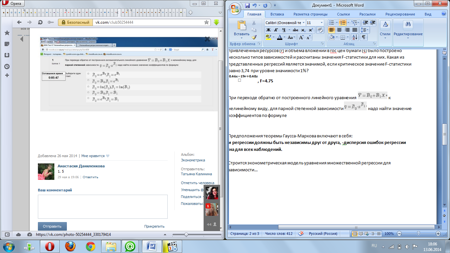
Task: Open the Вид ribbon tab
Action: (x=428, y=14)
